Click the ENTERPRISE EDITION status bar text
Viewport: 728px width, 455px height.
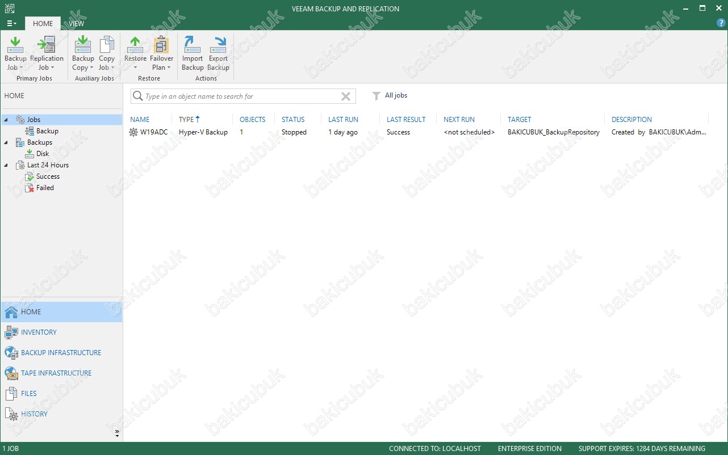[530, 449]
